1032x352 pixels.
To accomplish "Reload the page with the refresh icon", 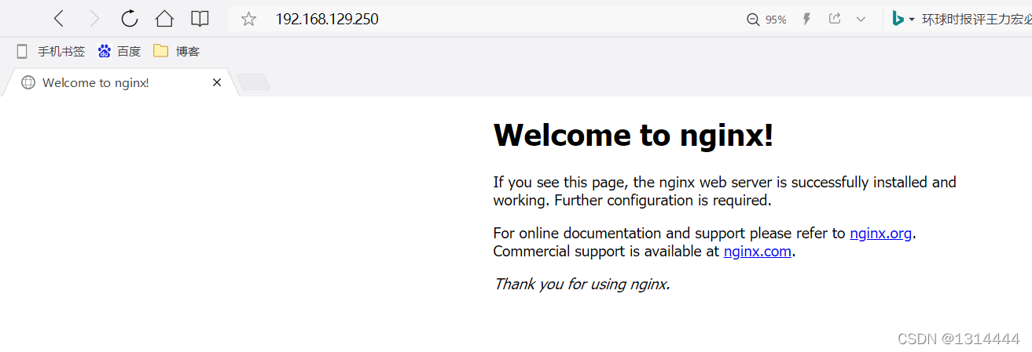I will 129,19.
